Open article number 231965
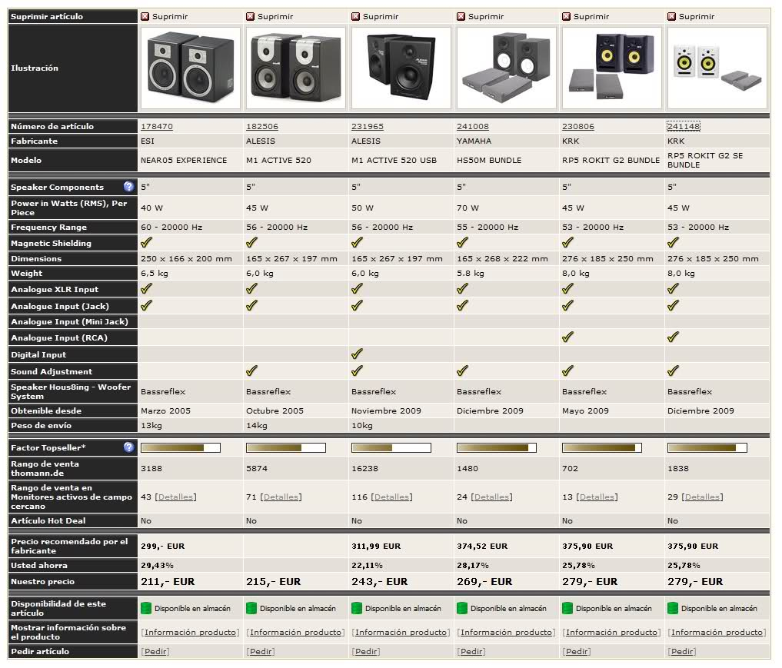Image resolution: width=782 pixels, height=668 pixels. pyautogui.click(x=368, y=127)
